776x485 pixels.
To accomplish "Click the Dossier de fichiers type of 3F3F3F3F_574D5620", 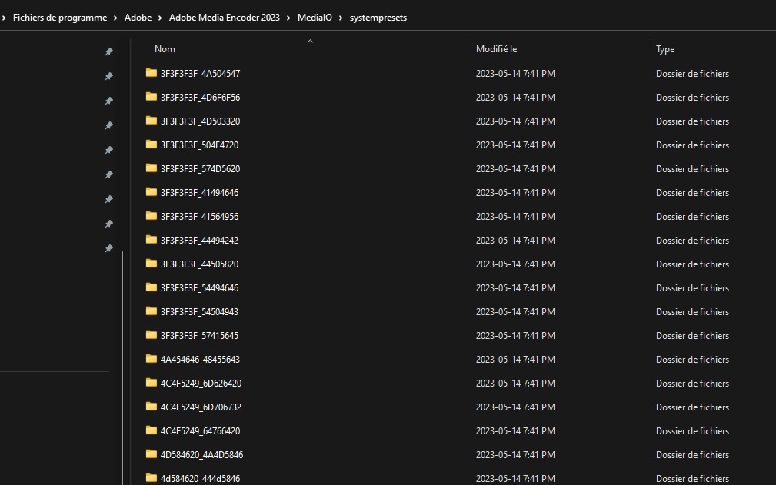I will [692, 168].
